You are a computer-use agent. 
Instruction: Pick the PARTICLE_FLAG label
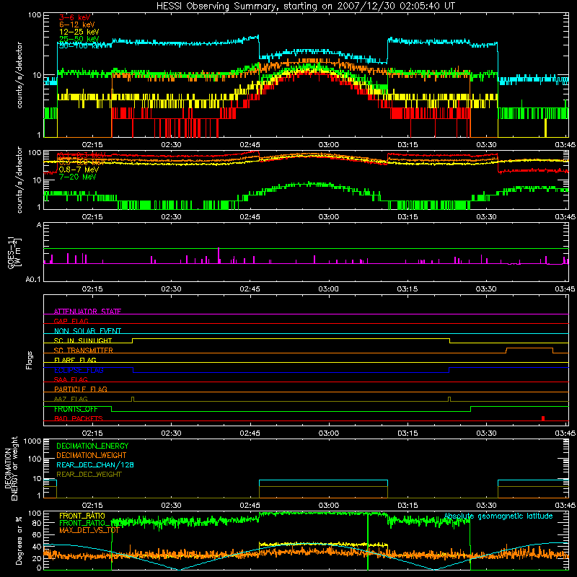point(81,389)
